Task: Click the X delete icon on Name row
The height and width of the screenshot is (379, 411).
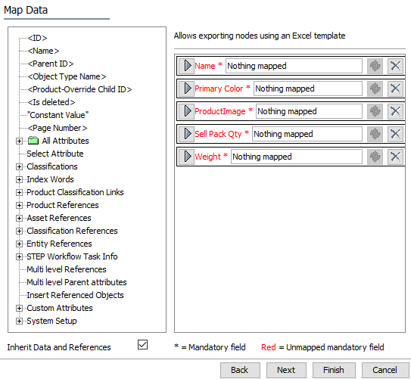Action: click(x=395, y=66)
